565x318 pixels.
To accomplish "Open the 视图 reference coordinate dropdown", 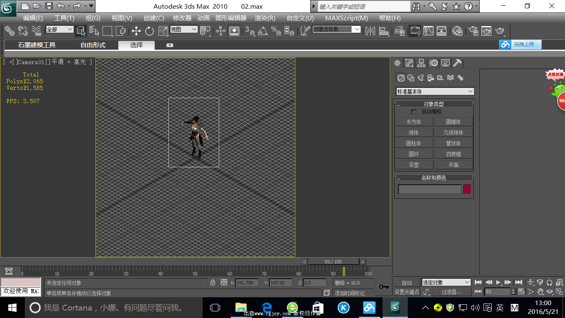I will 184,29.
